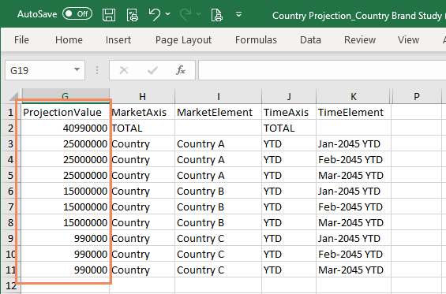Click the Redo arrow icon
The height and width of the screenshot is (294, 446).
pyautogui.click(x=186, y=14)
